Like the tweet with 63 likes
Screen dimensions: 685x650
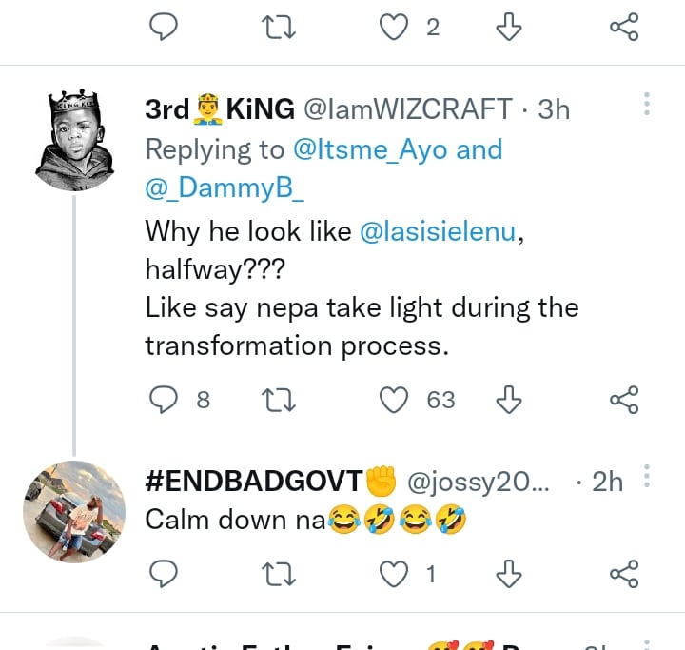pyautogui.click(x=394, y=401)
